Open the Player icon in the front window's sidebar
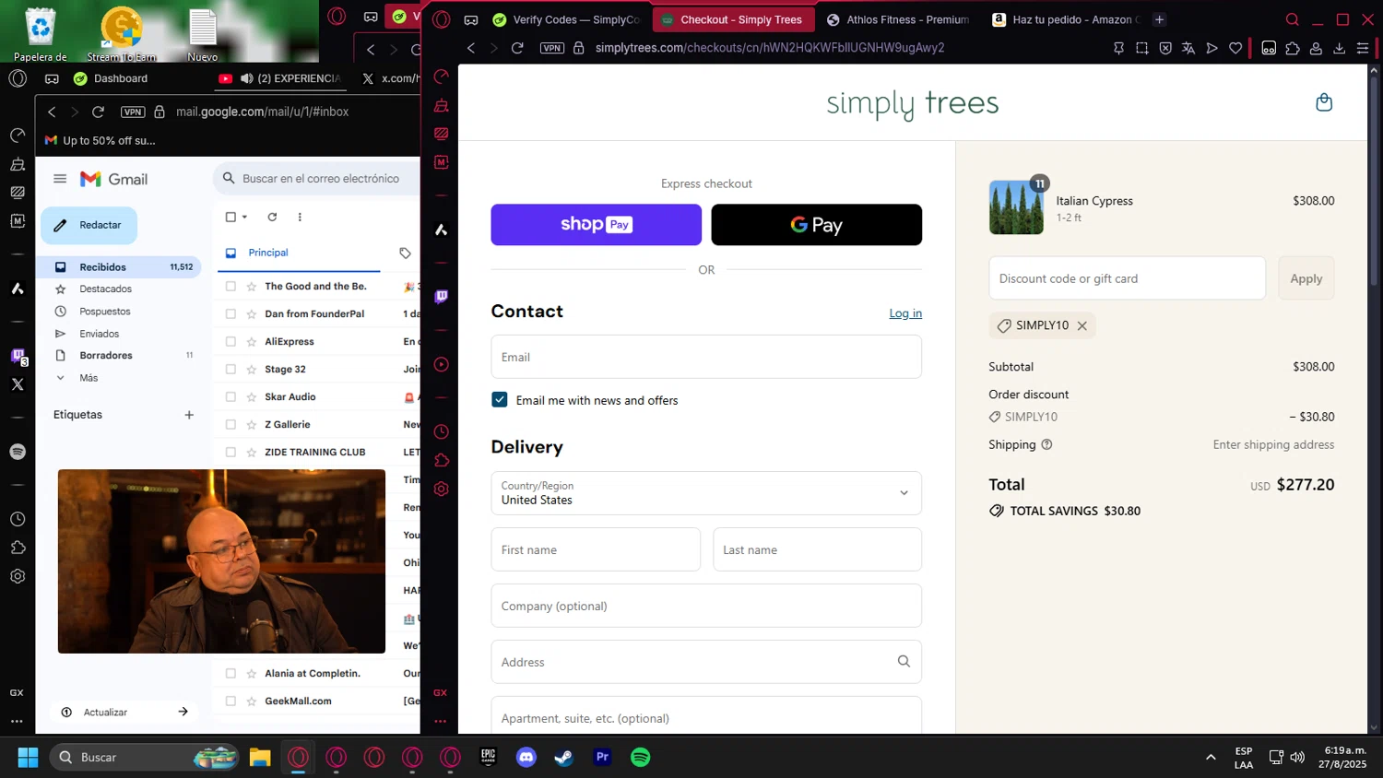The image size is (1383, 778). (x=442, y=364)
